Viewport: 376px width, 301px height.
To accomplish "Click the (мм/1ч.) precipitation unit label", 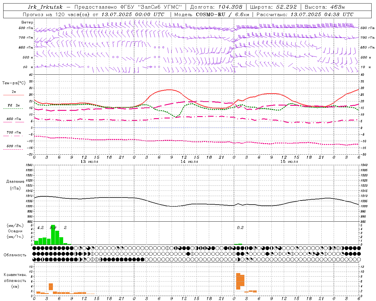I will (x=15, y=237).
